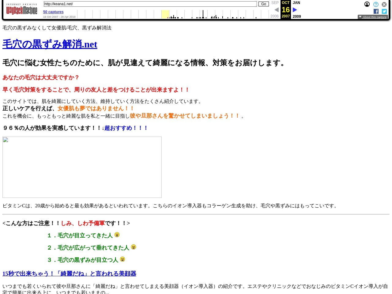Go to the next capture arrow
392x294 pixels.
[295, 9]
